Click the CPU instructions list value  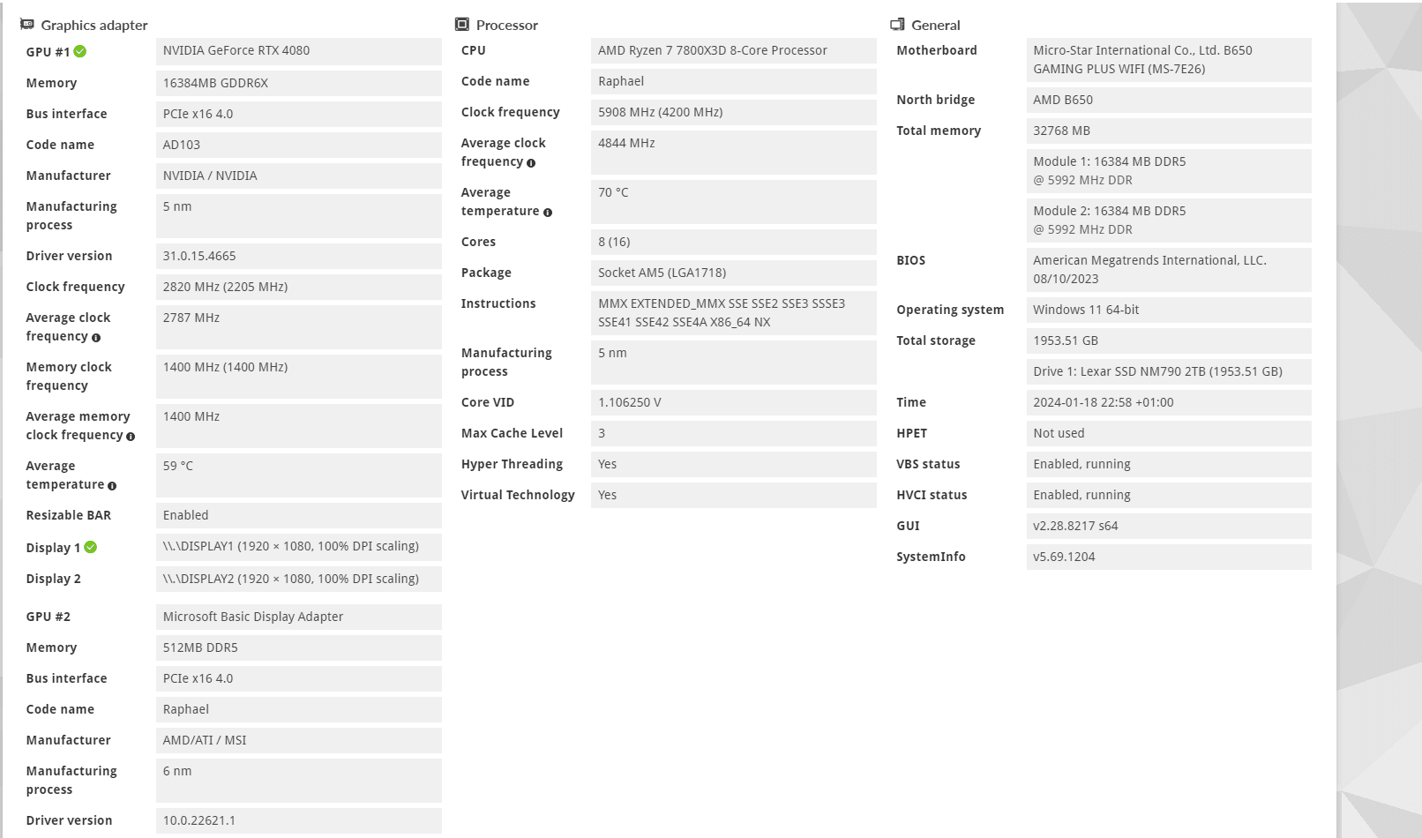coord(734,312)
